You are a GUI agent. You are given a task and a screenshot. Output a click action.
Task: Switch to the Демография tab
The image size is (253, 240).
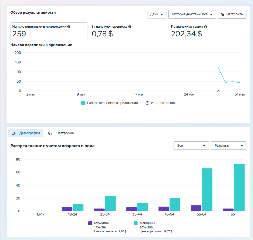coord(26,133)
